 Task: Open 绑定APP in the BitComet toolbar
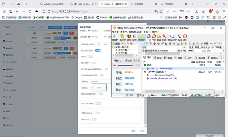tap(172, 37)
